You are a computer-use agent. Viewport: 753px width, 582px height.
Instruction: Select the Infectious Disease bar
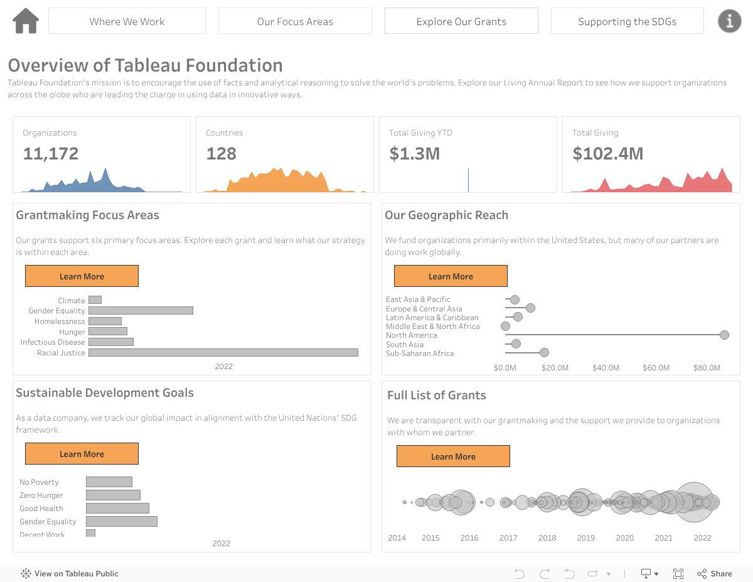pos(111,342)
